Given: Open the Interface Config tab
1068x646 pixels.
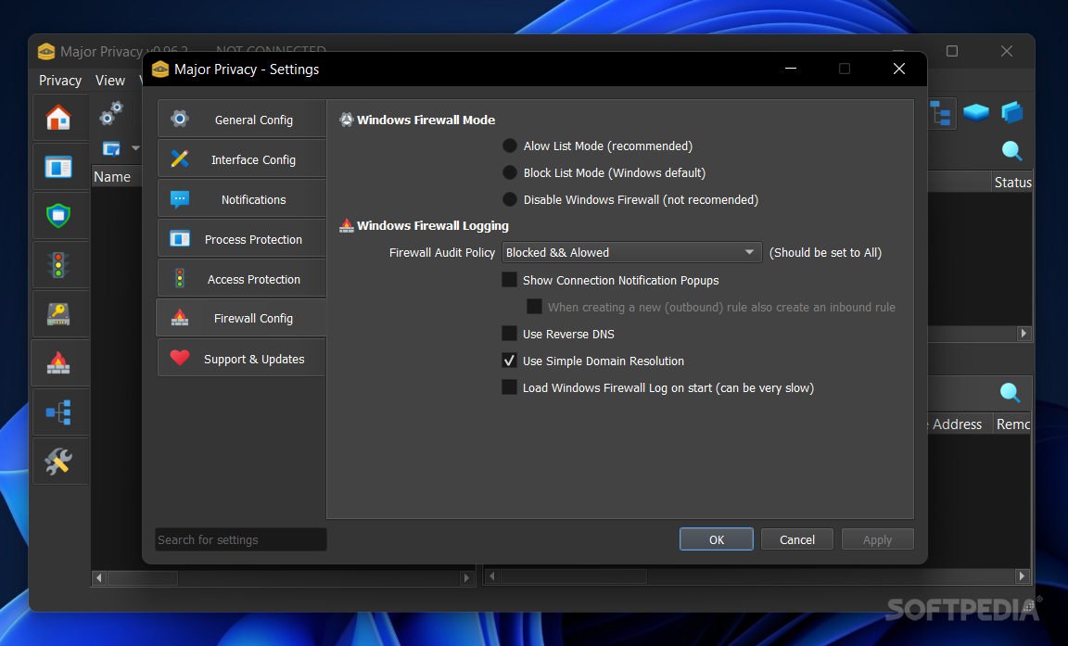Looking at the screenshot, I should pos(242,159).
